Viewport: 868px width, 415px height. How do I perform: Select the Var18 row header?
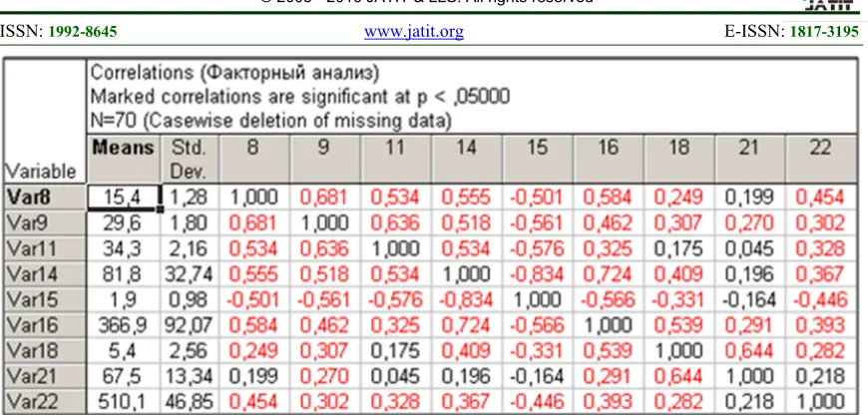click(44, 350)
